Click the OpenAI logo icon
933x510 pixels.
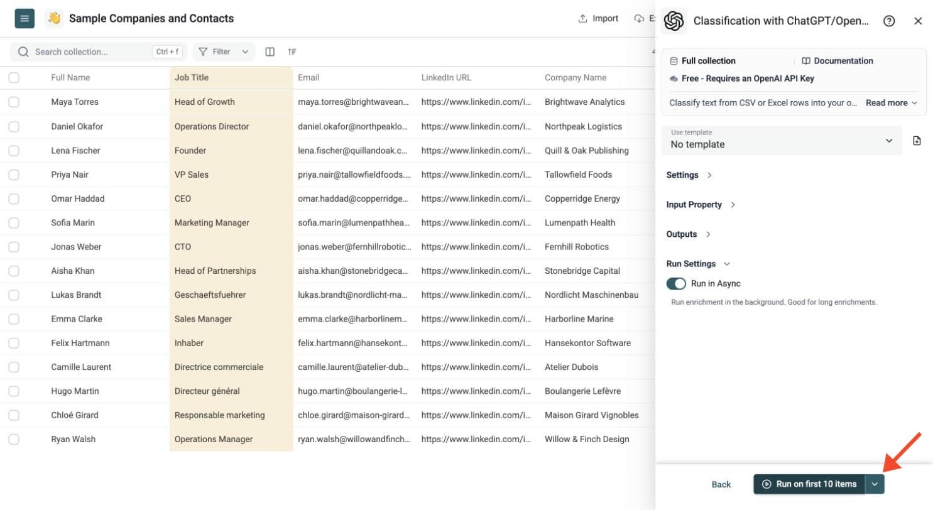tap(674, 21)
